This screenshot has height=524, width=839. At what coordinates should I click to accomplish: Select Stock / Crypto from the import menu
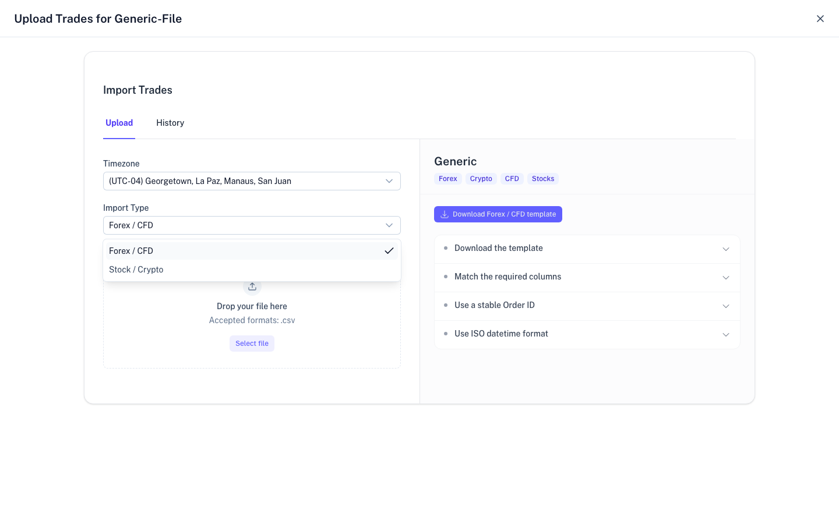tap(136, 269)
